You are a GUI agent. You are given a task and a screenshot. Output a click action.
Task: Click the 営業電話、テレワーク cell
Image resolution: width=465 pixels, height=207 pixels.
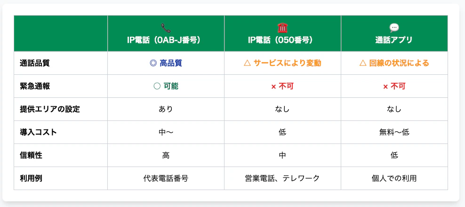(282, 178)
